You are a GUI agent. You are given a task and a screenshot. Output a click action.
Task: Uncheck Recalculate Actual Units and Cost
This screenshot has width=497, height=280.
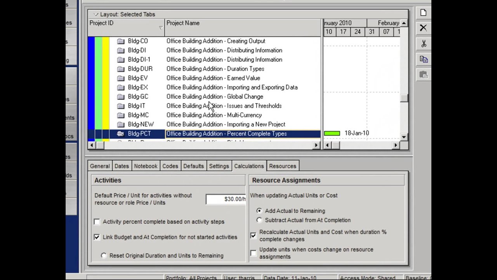(x=253, y=235)
